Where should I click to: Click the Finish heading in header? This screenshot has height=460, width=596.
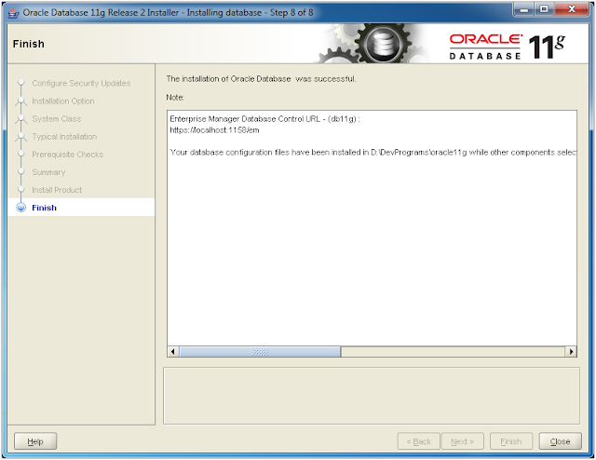coord(29,44)
